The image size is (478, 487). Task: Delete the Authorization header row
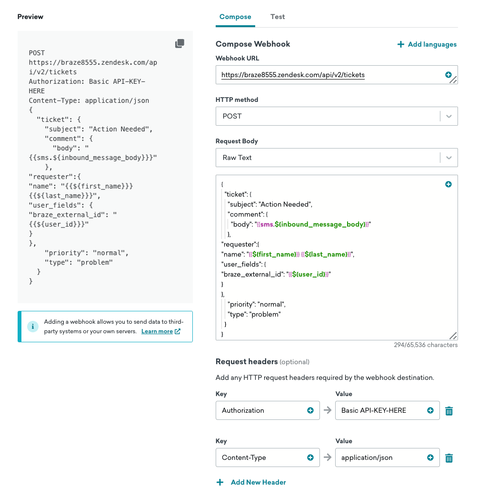coord(448,411)
